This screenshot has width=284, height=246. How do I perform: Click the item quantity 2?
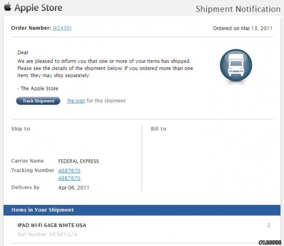(269, 225)
